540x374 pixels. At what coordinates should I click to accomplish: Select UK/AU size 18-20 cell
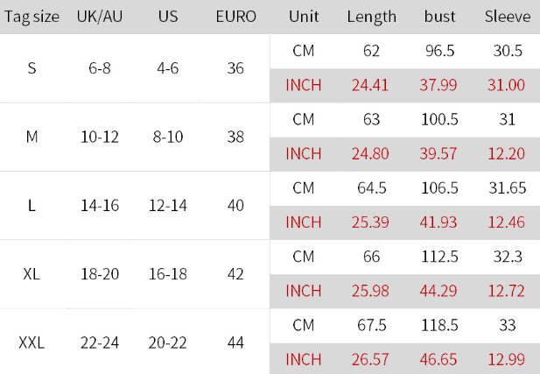pos(100,274)
